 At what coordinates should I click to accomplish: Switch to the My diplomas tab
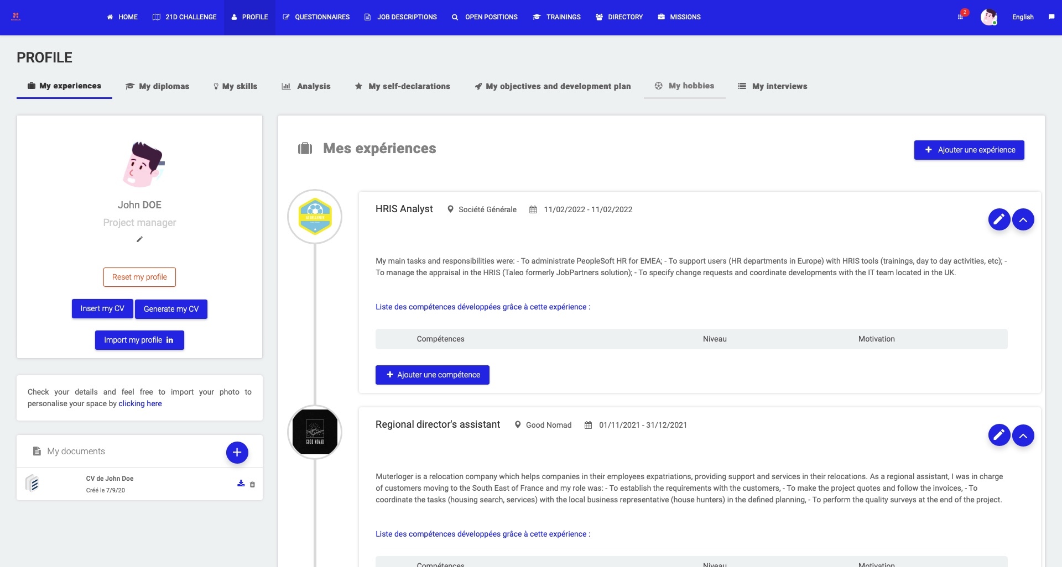coord(157,86)
